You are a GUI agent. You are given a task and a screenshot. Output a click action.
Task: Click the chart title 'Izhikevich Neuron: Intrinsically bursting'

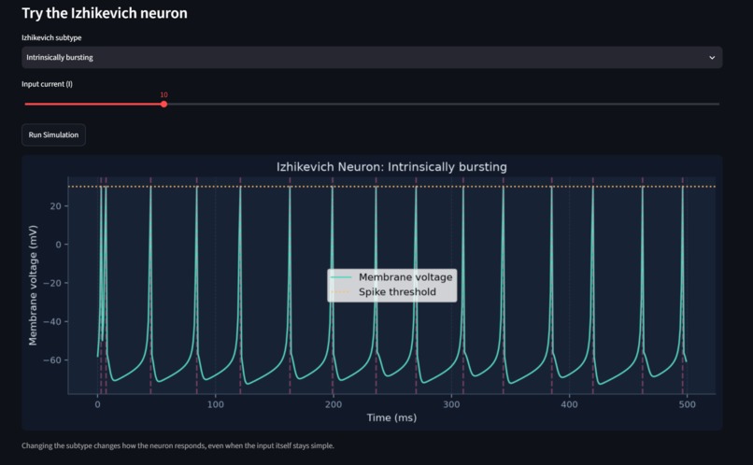click(391, 167)
